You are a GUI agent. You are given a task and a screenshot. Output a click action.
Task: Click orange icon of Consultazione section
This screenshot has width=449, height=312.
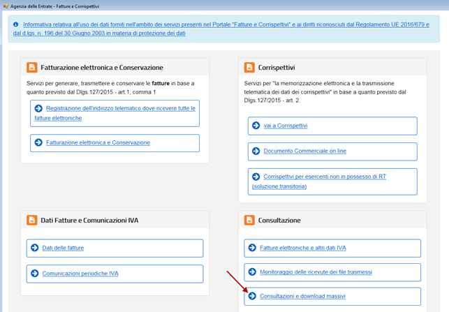[249, 220]
